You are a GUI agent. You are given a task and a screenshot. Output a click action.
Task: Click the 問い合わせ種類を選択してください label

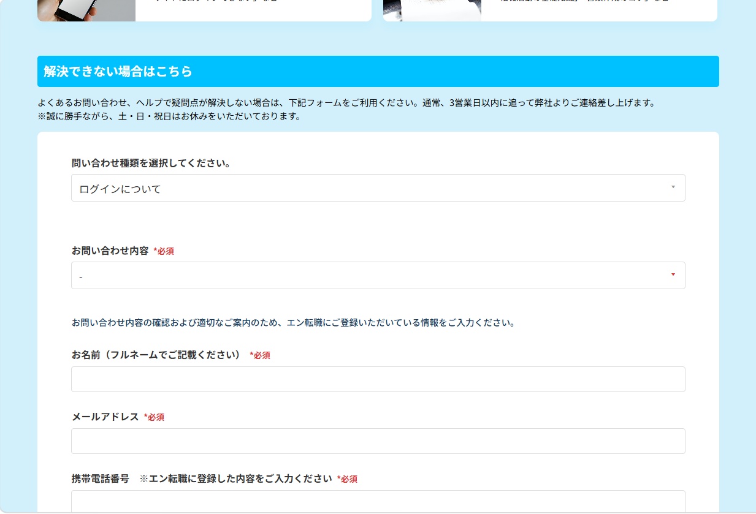pos(151,164)
